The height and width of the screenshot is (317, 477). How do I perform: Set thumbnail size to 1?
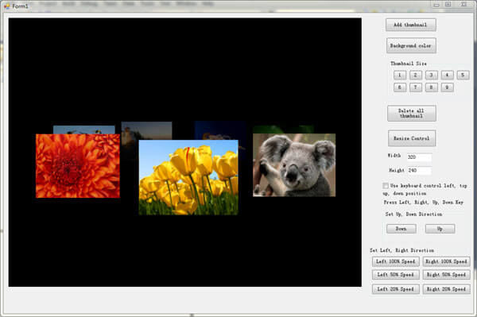click(400, 75)
